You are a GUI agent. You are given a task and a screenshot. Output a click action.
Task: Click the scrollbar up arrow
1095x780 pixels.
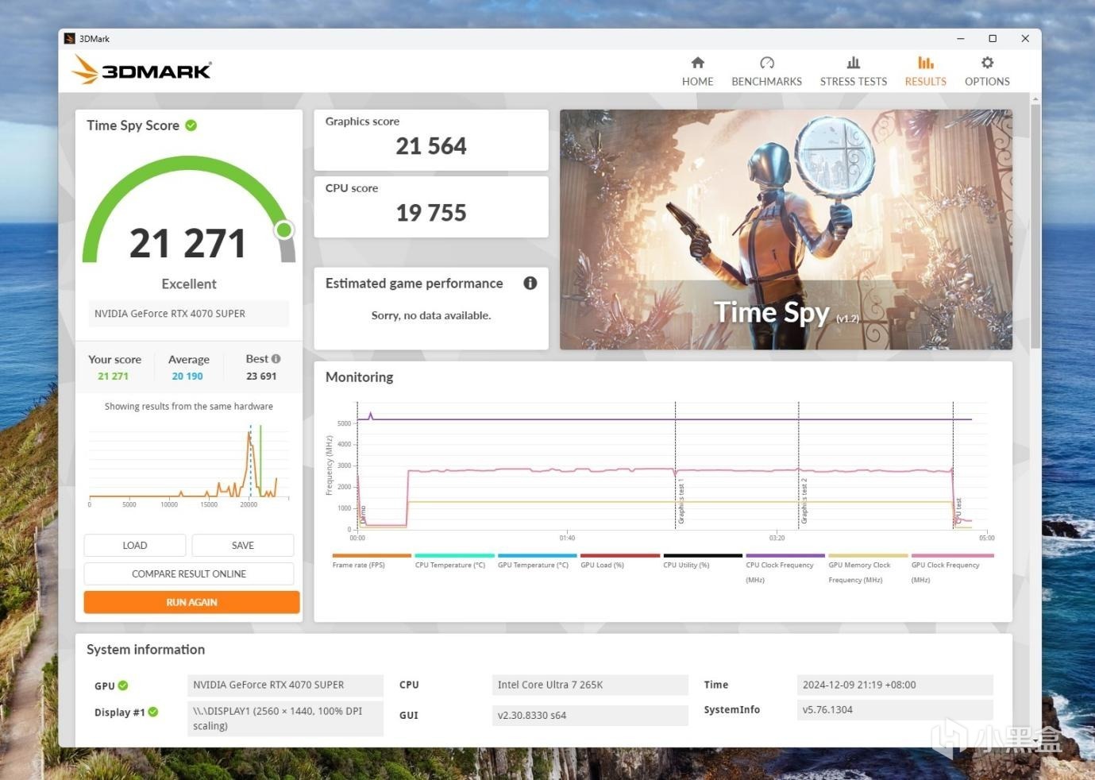(1035, 99)
